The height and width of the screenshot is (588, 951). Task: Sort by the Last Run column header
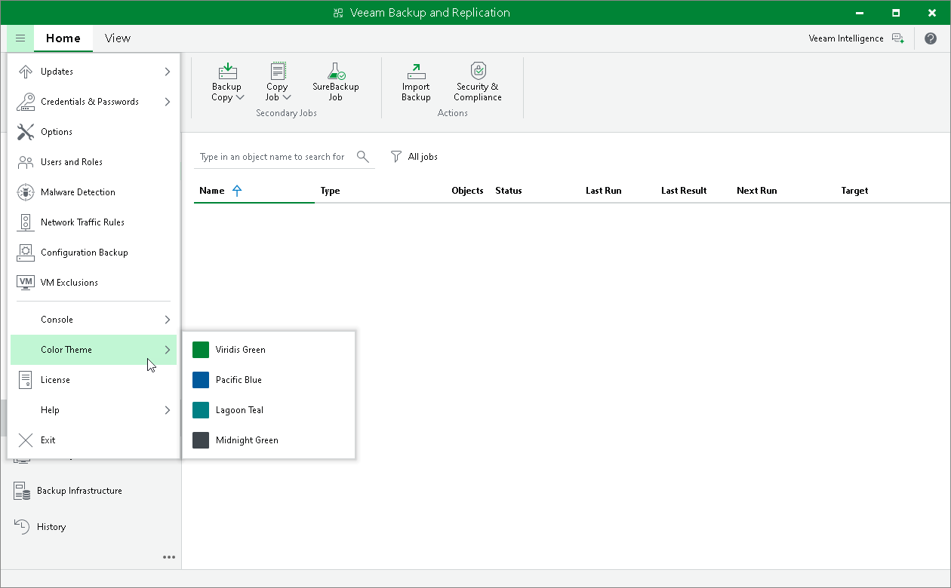[x=603, y=191]
